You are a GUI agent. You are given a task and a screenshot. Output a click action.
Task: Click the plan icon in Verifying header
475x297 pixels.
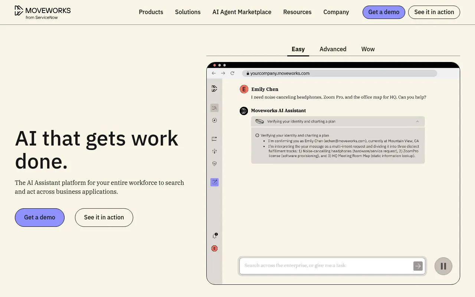(x=260, y=121)
